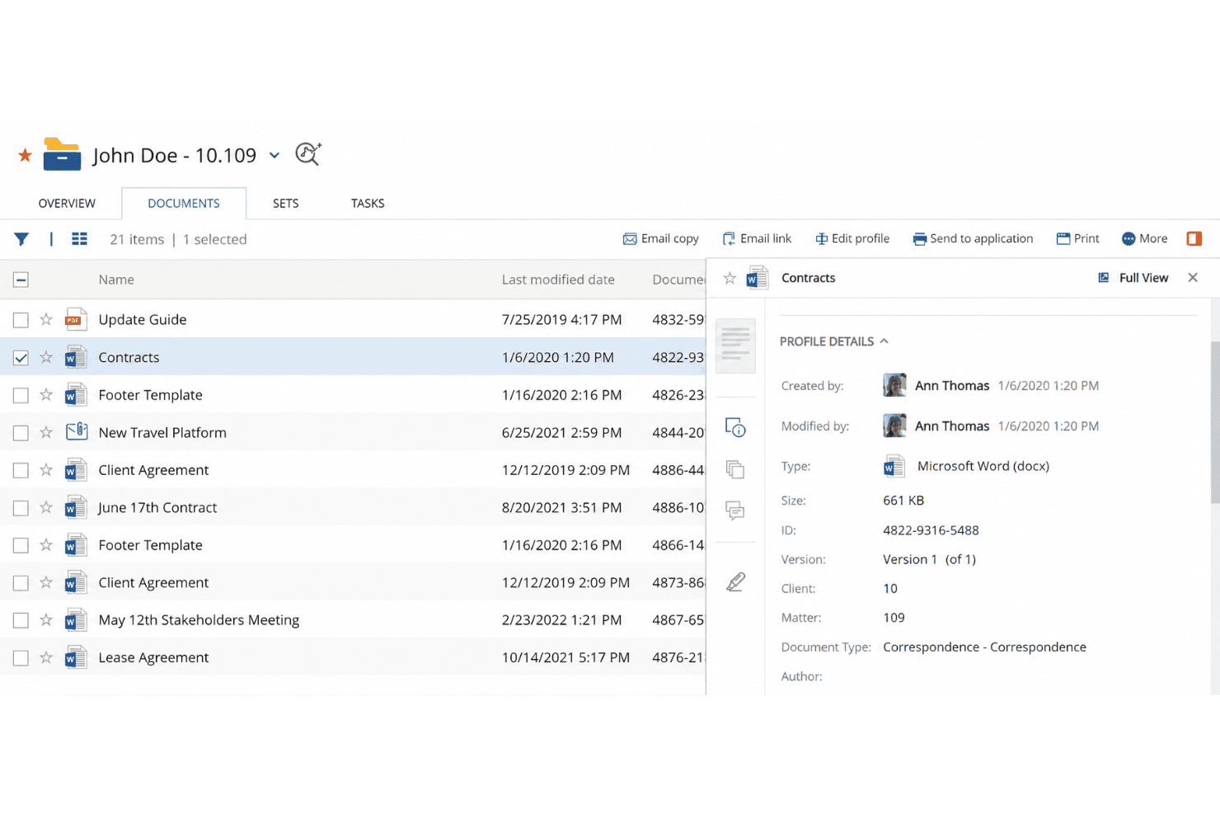This screenshot has height=814, width=1220.
Task: Sort by Last modified date column
Action: 558,280
